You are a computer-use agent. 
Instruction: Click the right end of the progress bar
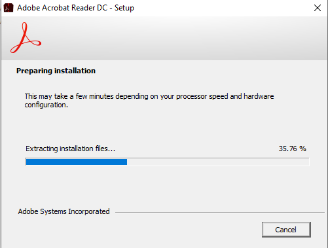click(x=306, y=162)
